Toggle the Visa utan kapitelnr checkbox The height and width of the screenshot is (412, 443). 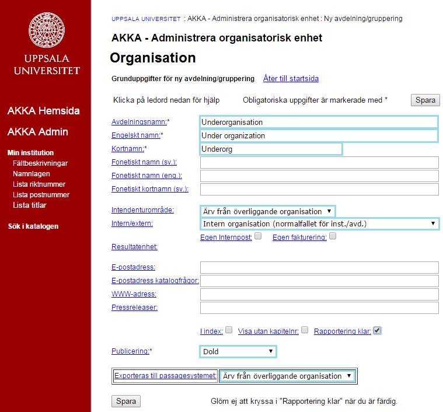305,330
